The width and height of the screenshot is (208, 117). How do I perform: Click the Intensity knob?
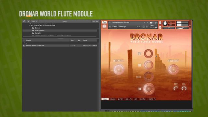pyautogui.click(x=119, y=69)
